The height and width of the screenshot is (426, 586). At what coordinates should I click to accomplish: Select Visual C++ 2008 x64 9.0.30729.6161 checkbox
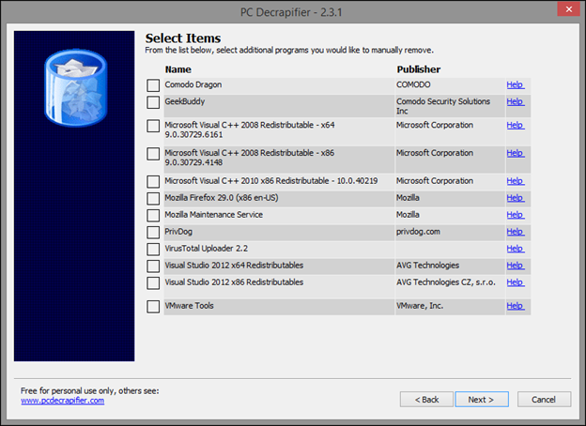pyautogui.click(x=153, y=126)
